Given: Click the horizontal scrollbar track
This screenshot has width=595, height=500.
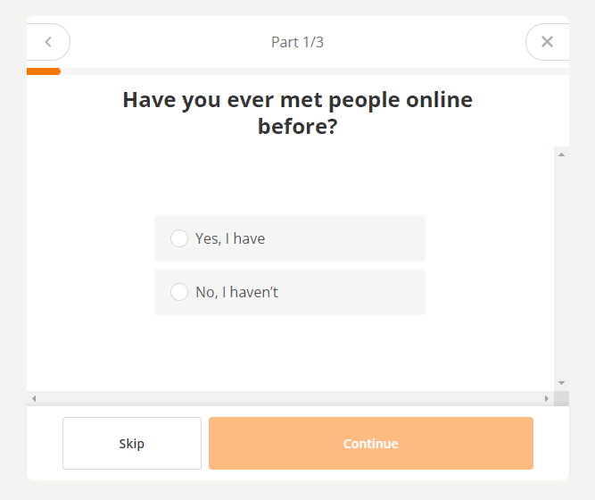Looking at the screenshot, I should (x=290, y=398).
